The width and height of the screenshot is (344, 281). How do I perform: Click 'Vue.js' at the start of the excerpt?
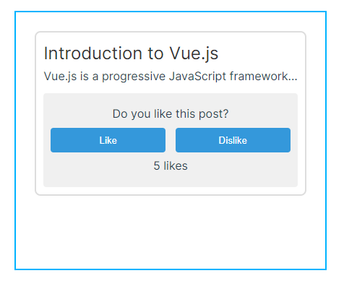pos(60,77)
